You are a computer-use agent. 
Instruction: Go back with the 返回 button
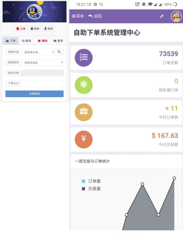click(x=95, y=16)
